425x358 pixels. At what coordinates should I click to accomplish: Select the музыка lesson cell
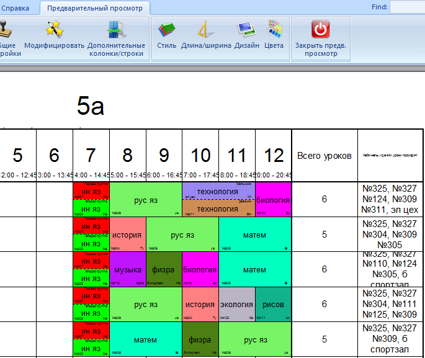[127, 270]
